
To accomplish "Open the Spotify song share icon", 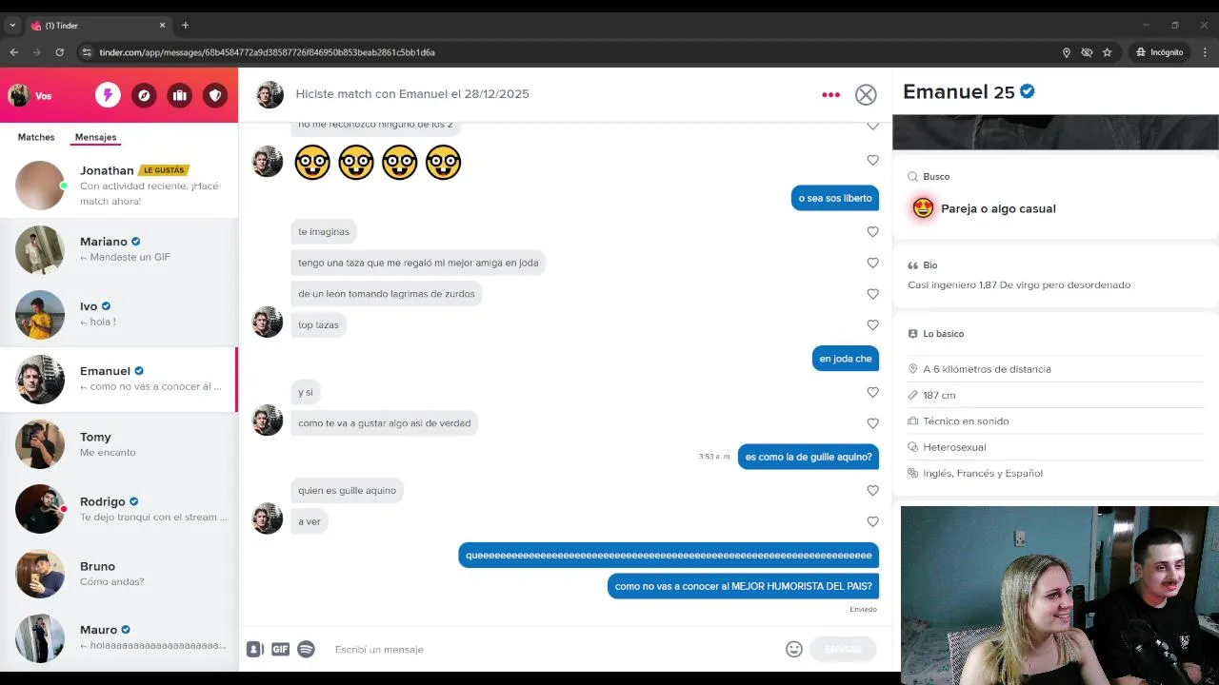I will pyautogui.click(x=306, y=649).
